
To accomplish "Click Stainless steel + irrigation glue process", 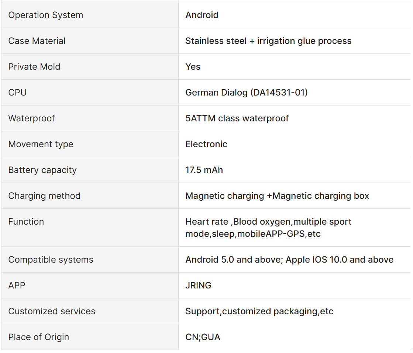I will pos(268,41).
